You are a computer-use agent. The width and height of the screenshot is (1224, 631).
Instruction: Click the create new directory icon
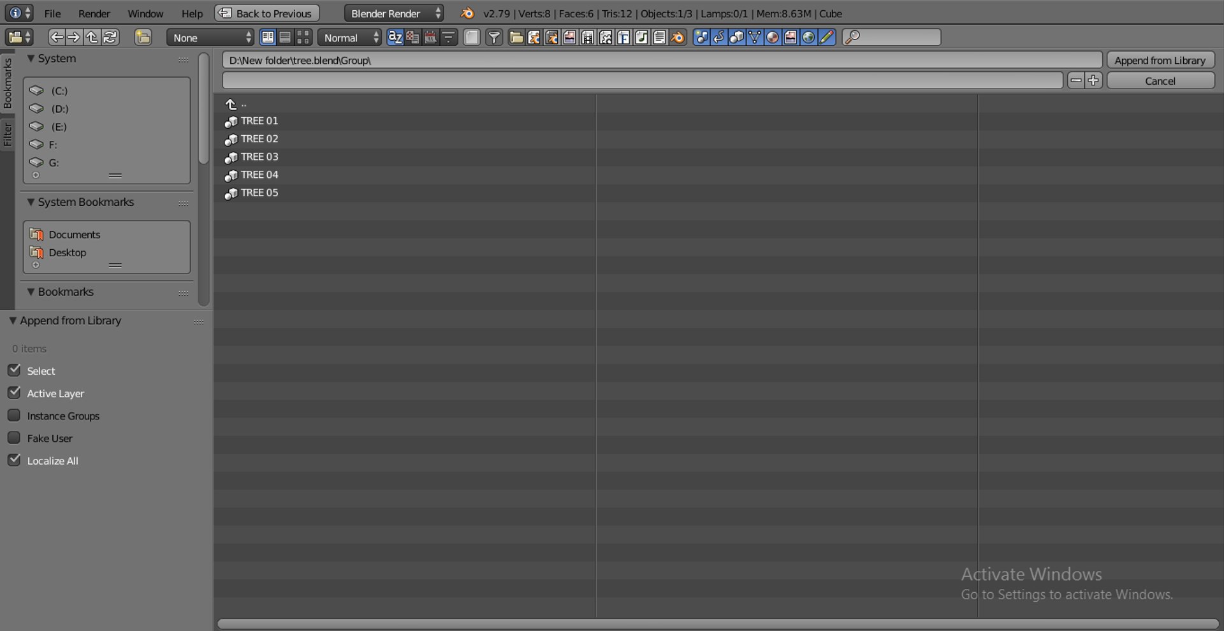coord(143,38)
